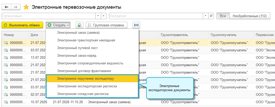Pick Электронный договор фрахтования
This screenshot has height=107, width=275.
coord(92,71)
